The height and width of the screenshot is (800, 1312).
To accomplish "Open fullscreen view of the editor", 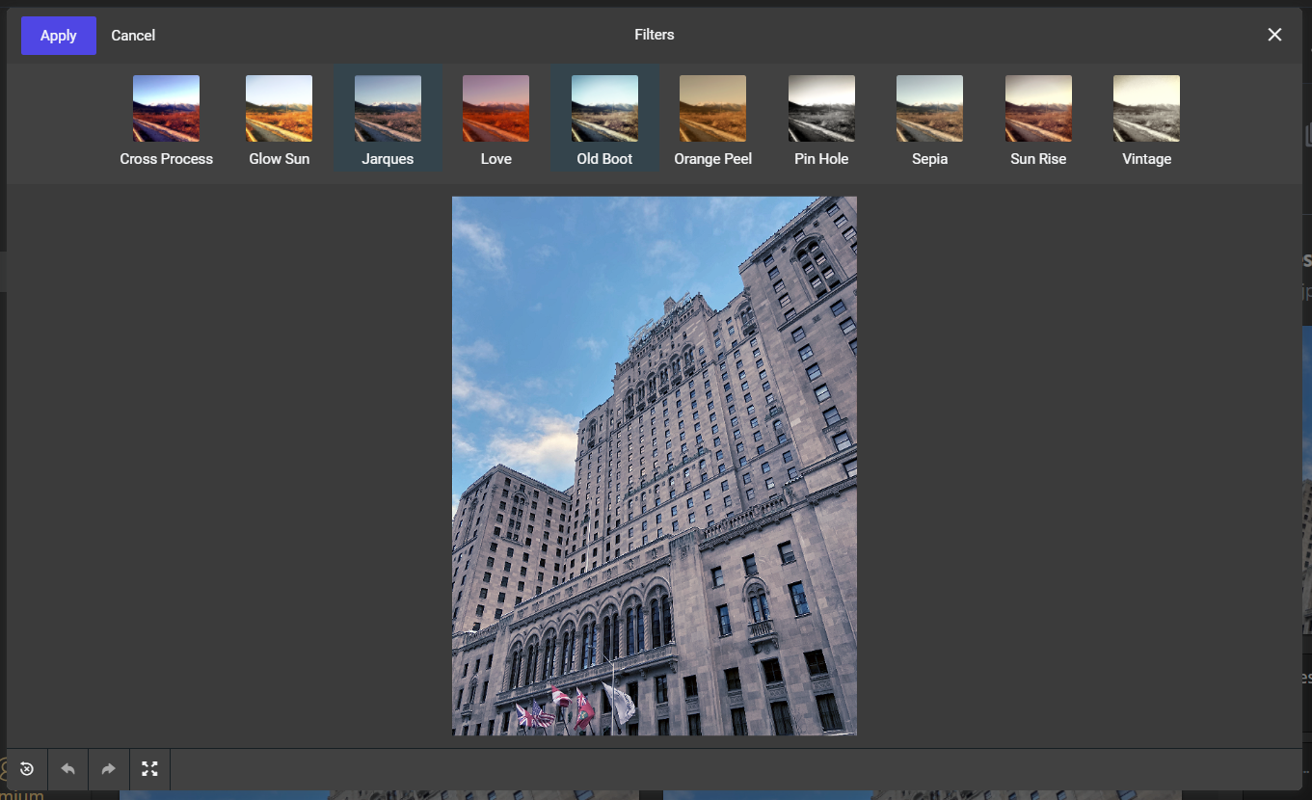I will [x=149, y=769].
